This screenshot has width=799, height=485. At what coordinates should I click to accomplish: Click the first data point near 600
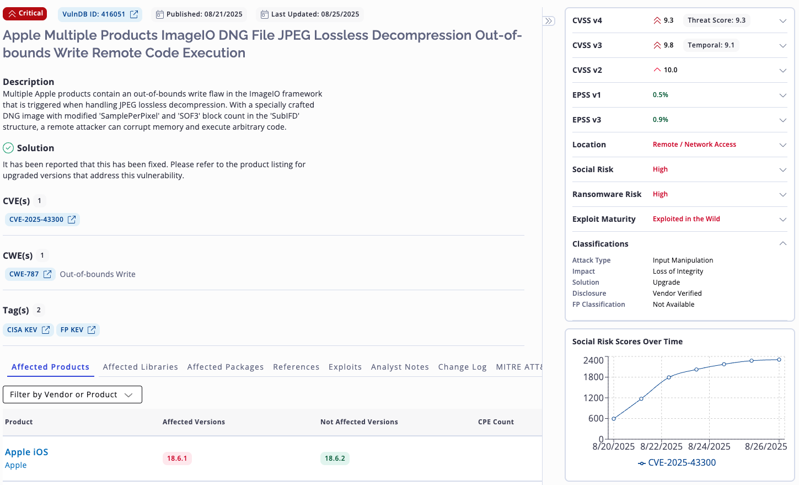pyautogui.click(x=614, y=419)
